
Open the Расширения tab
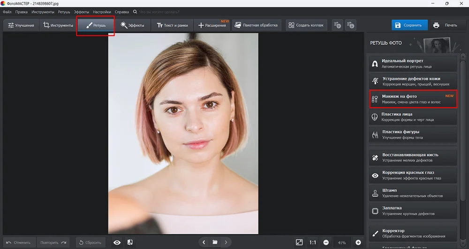[x=212, y=25]
